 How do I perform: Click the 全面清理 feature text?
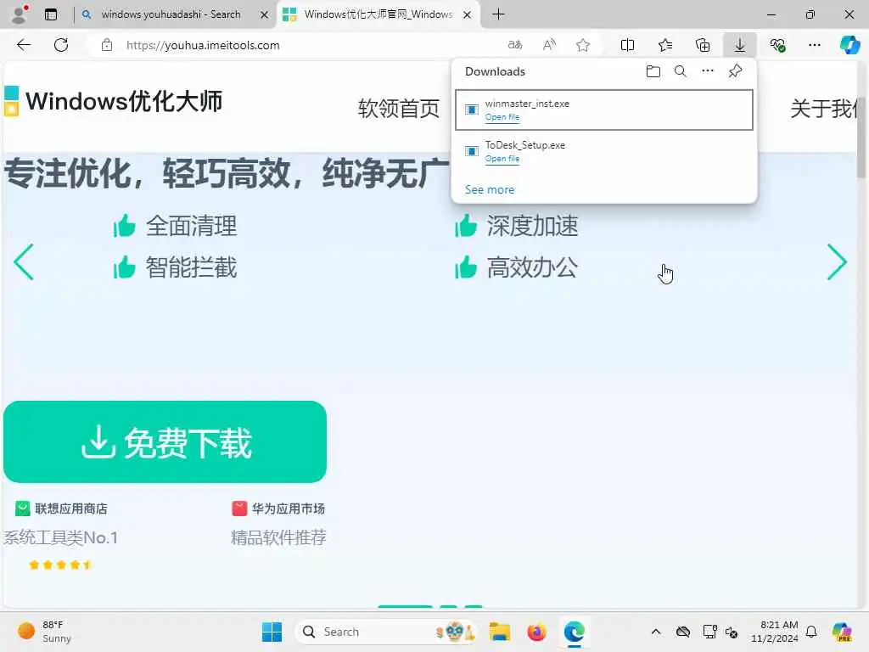[x=191, y=226]
